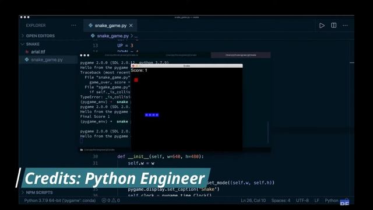Click the Score: 1 label in game
Viewport: 373px width, 210px height.
click(x=139, y=71)
